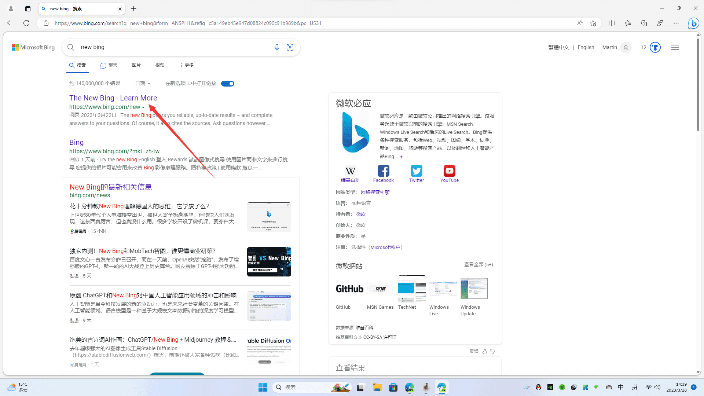Open the Bing sidebar chat icon
The width and height of the screenshot is (704, 396).
(x=693, y=23)
